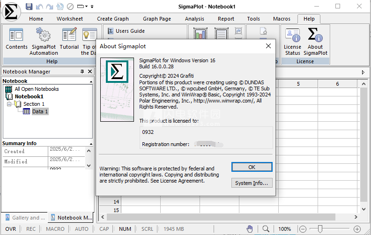Click the pan hand icon in status bar
This screenshot has height=235, width=371.
250,229
